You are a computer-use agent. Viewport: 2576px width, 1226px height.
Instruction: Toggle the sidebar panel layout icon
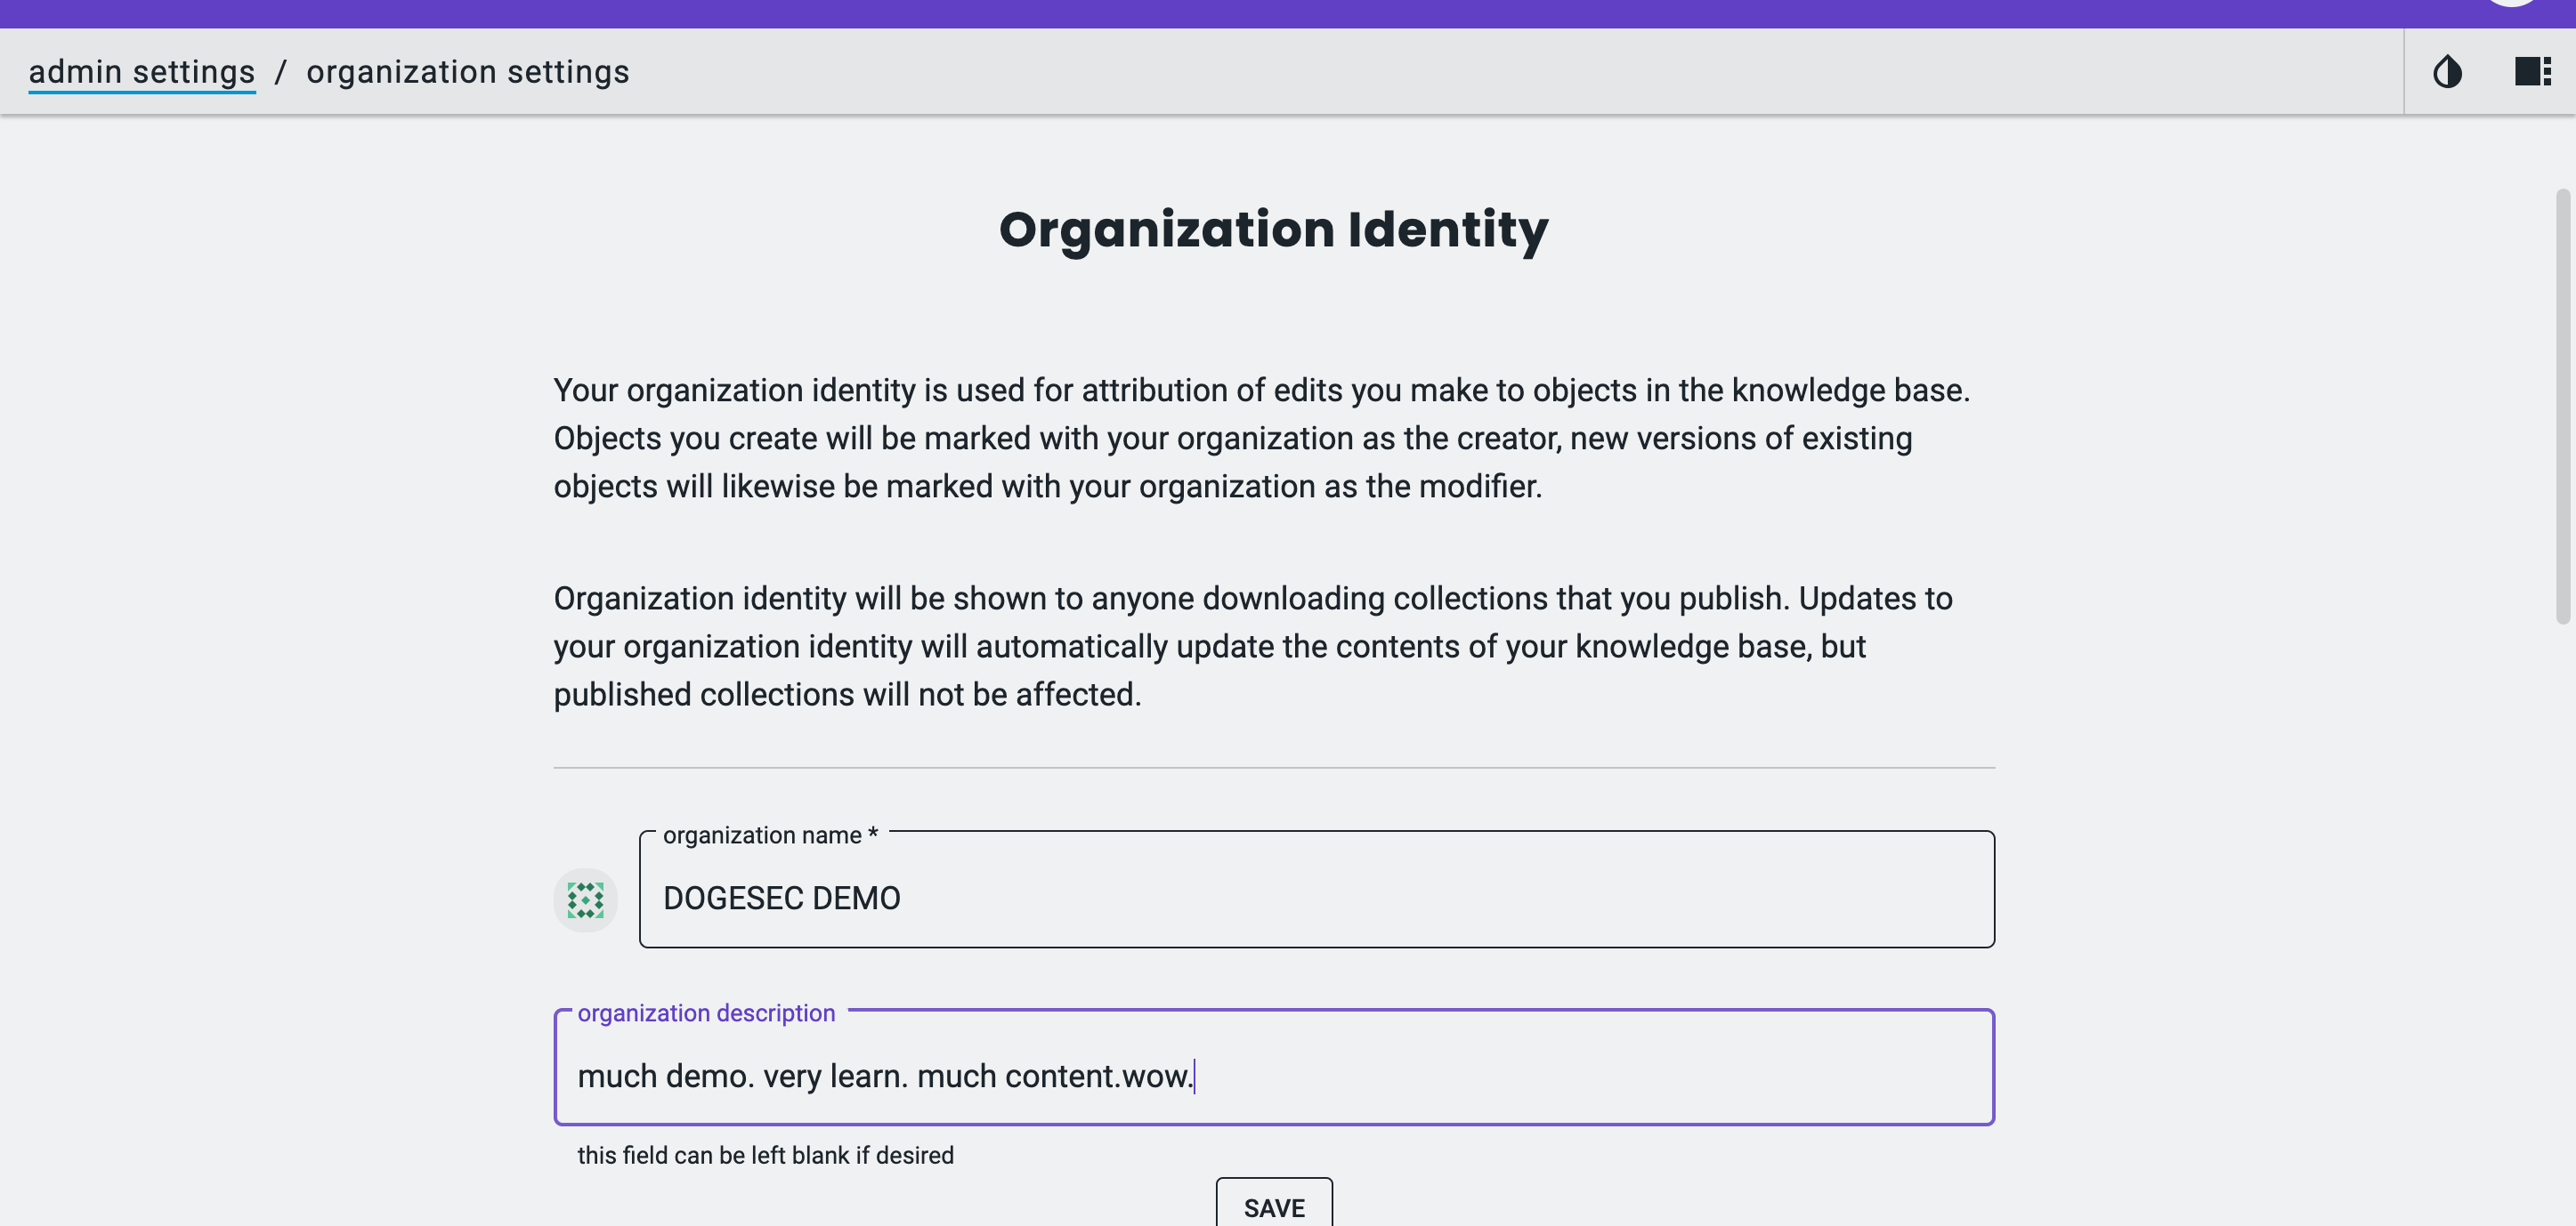coord(2532,72)
